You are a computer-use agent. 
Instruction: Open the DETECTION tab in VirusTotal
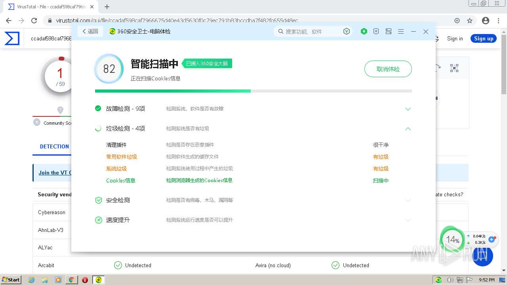coord(54,146)
